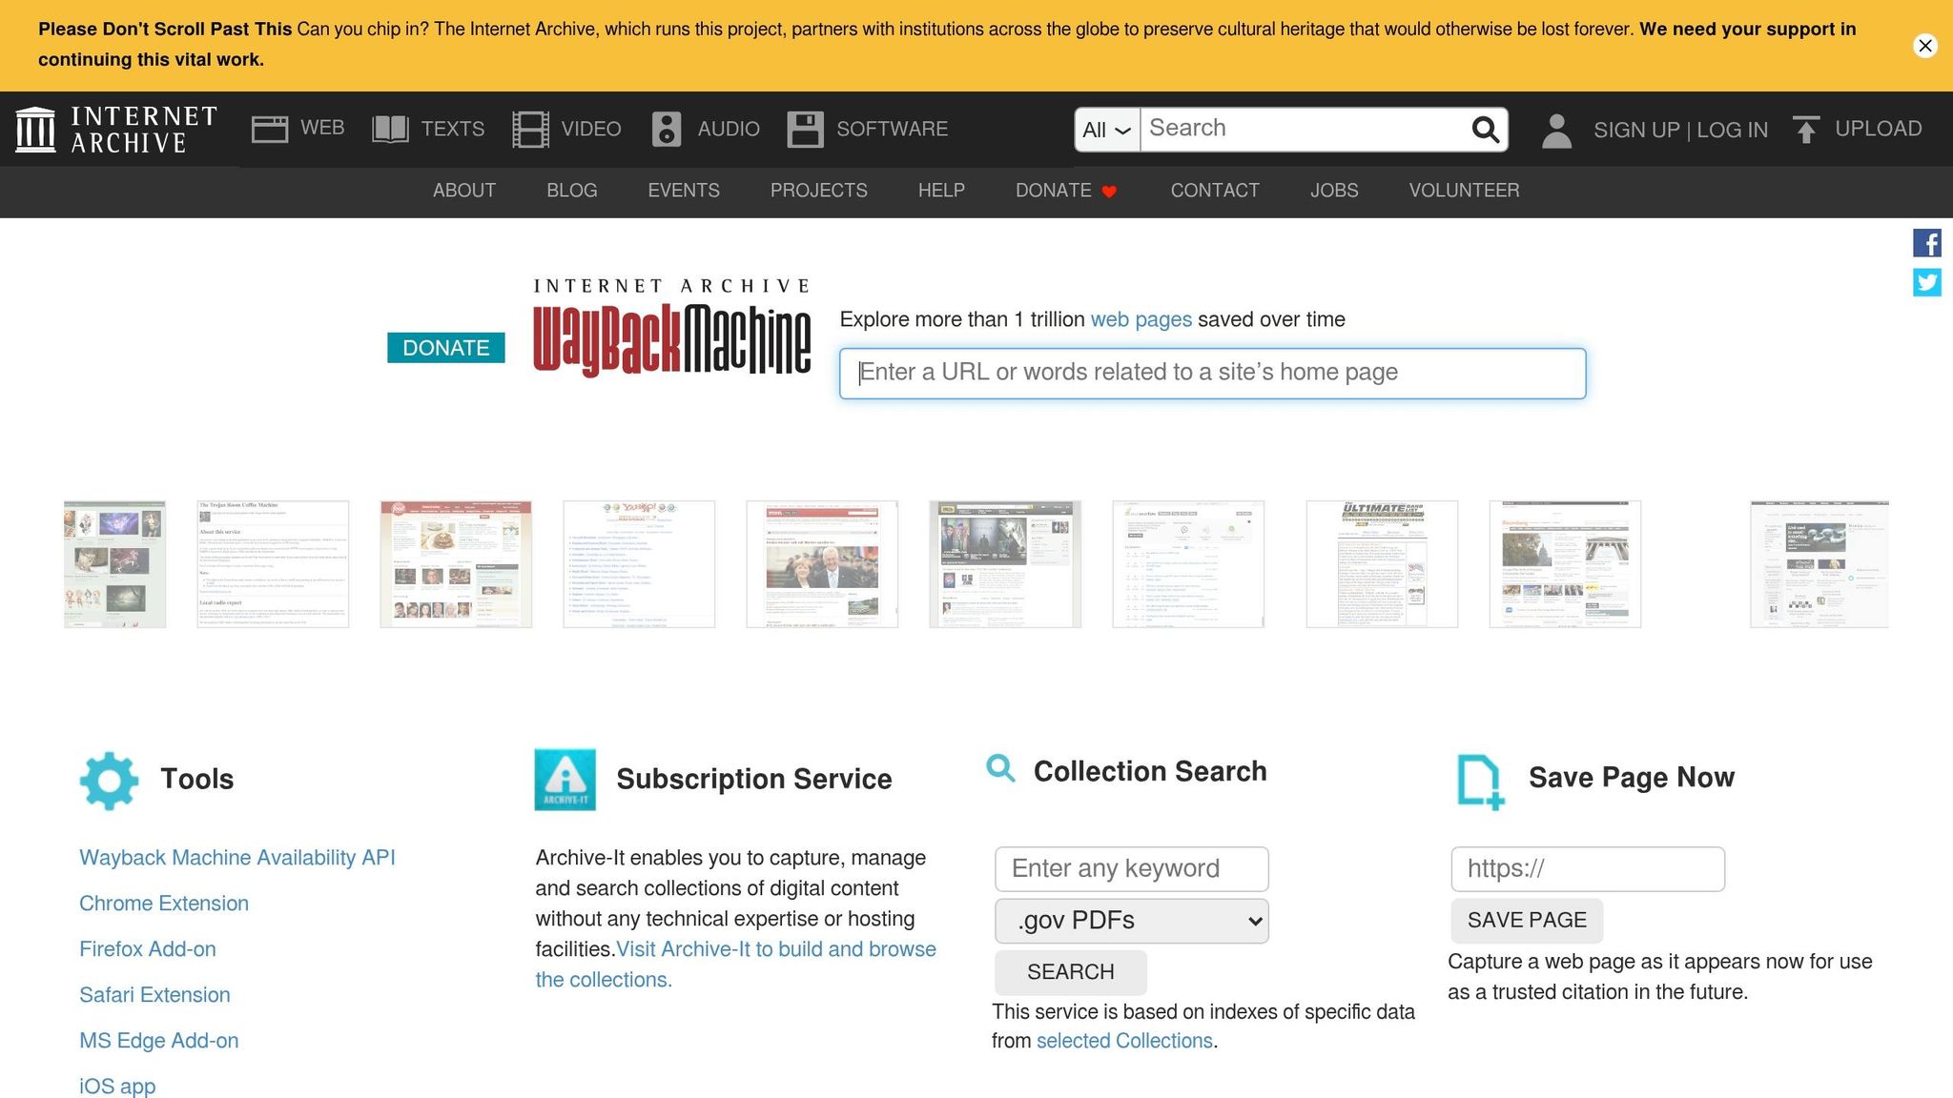Share page via Twitter icon
The width and height of the screenshot is (1953, 1098).
point(1927,282)
